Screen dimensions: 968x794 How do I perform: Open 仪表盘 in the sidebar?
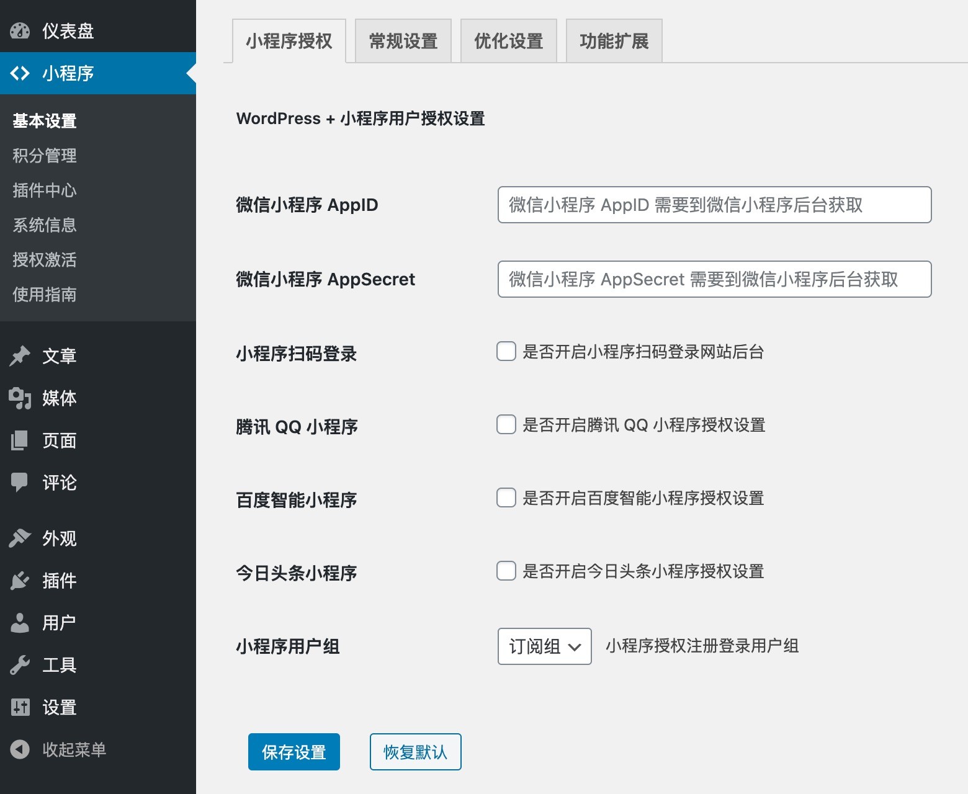coord(98,30)
